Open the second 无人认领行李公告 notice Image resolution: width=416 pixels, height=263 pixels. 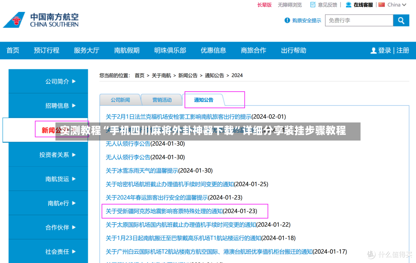coord(128,157)
